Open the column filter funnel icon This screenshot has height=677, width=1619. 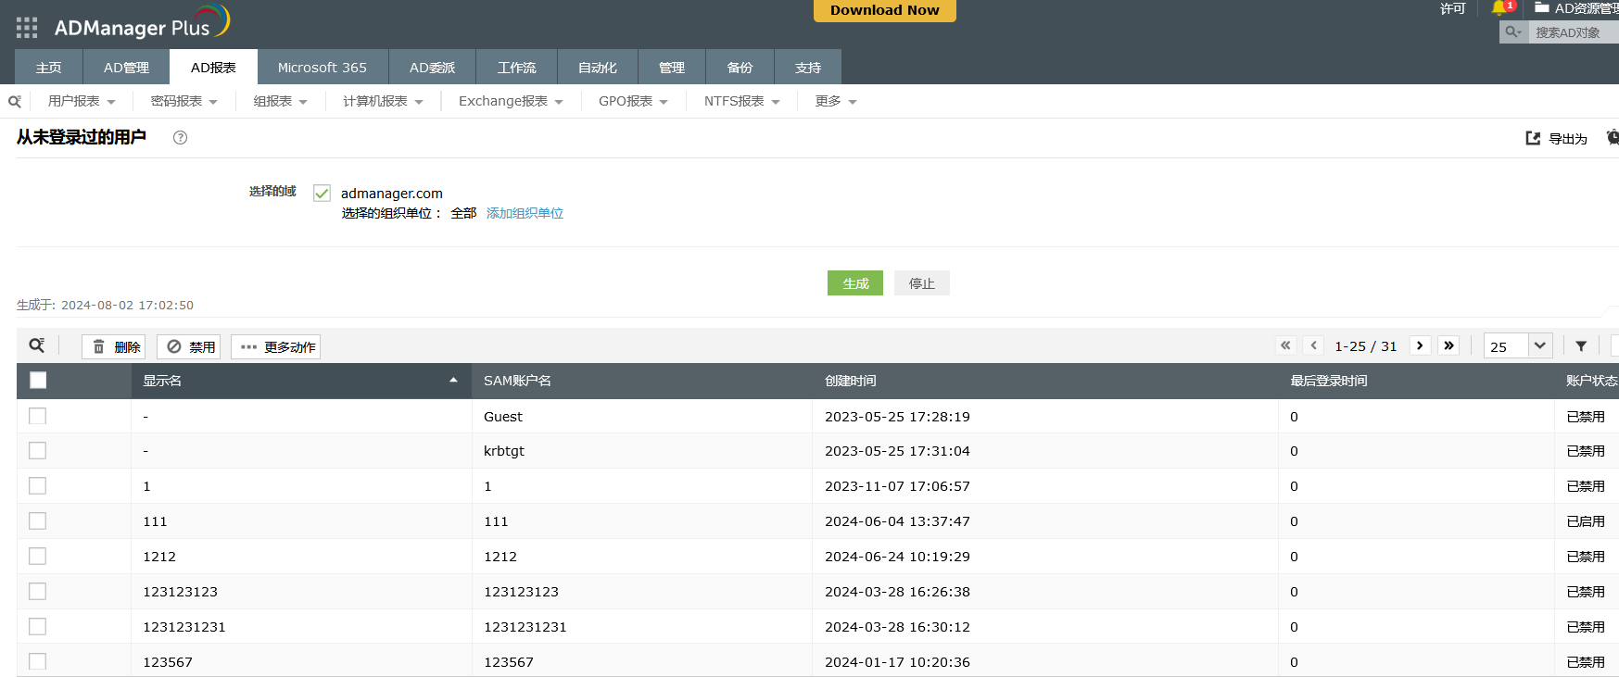coord(1581,346)
